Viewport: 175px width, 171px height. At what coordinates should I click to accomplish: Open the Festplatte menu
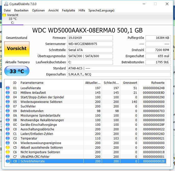pyautogui.click(x=68, y=10)
